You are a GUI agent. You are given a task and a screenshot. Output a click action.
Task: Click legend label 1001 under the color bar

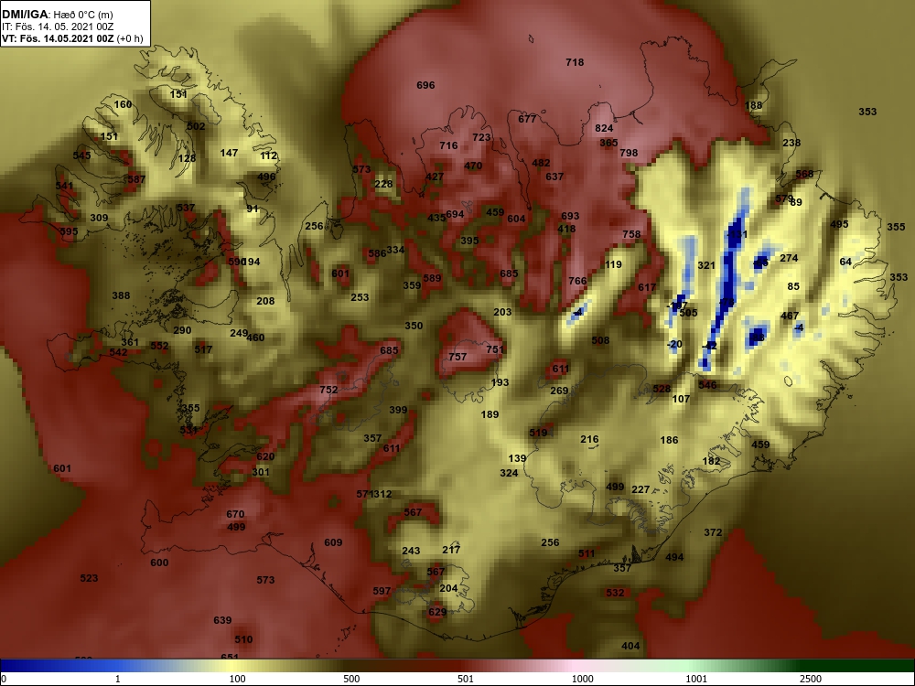(696, 679)
